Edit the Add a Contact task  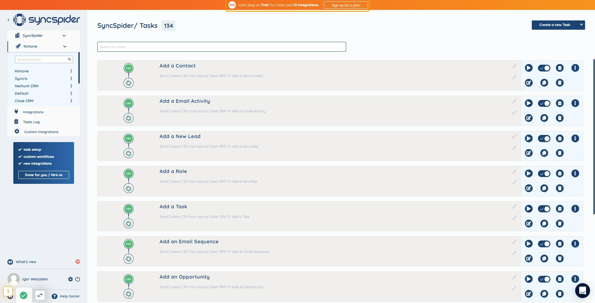(x=529, y=83)
